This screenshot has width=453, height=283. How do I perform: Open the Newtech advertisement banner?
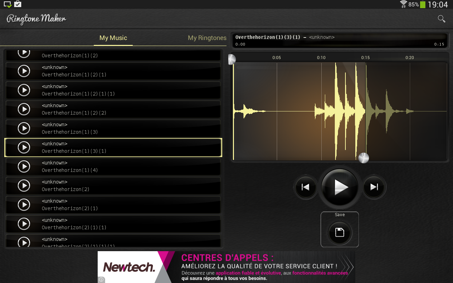coord(226,267)
